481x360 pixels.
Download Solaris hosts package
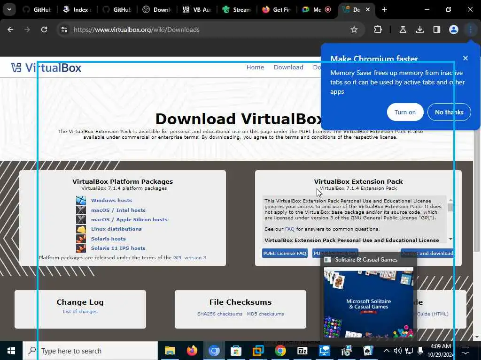[109, 239]
